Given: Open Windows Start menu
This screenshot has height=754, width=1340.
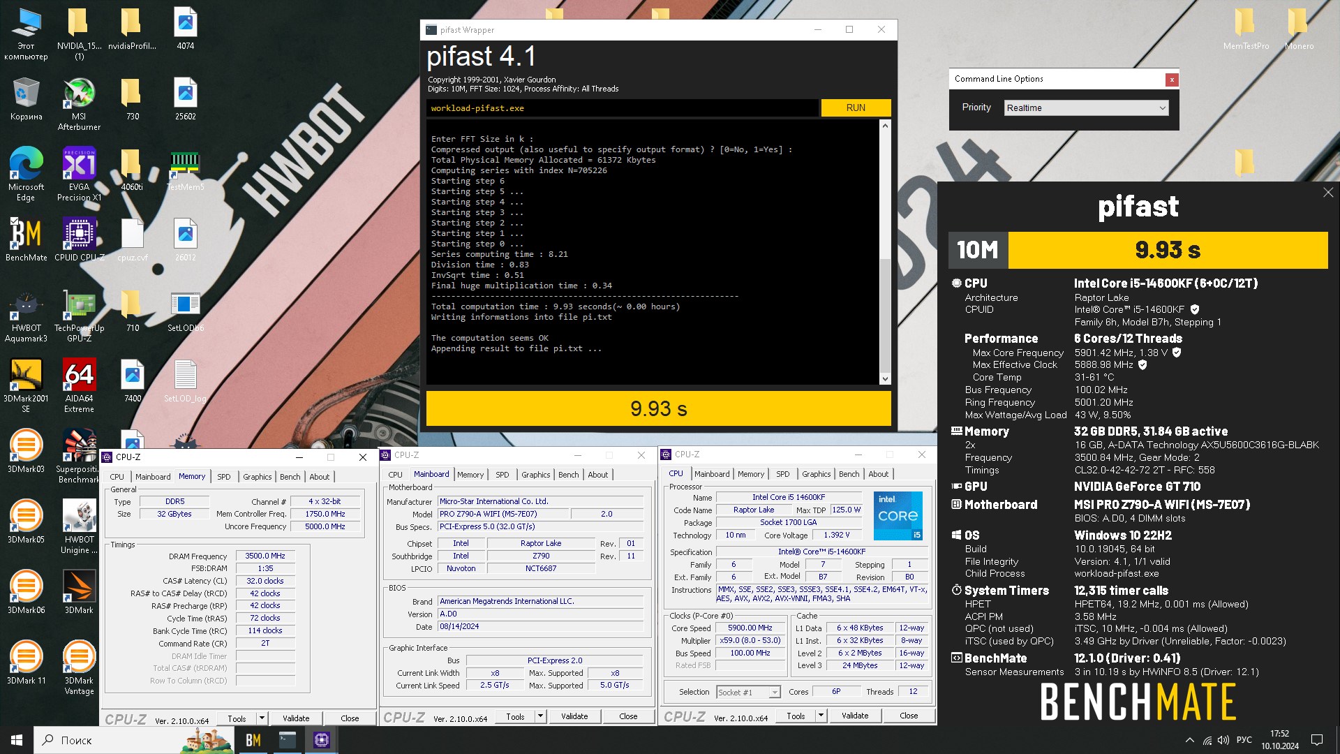Looking at the screenshot, I should click(x=17, y=740).
